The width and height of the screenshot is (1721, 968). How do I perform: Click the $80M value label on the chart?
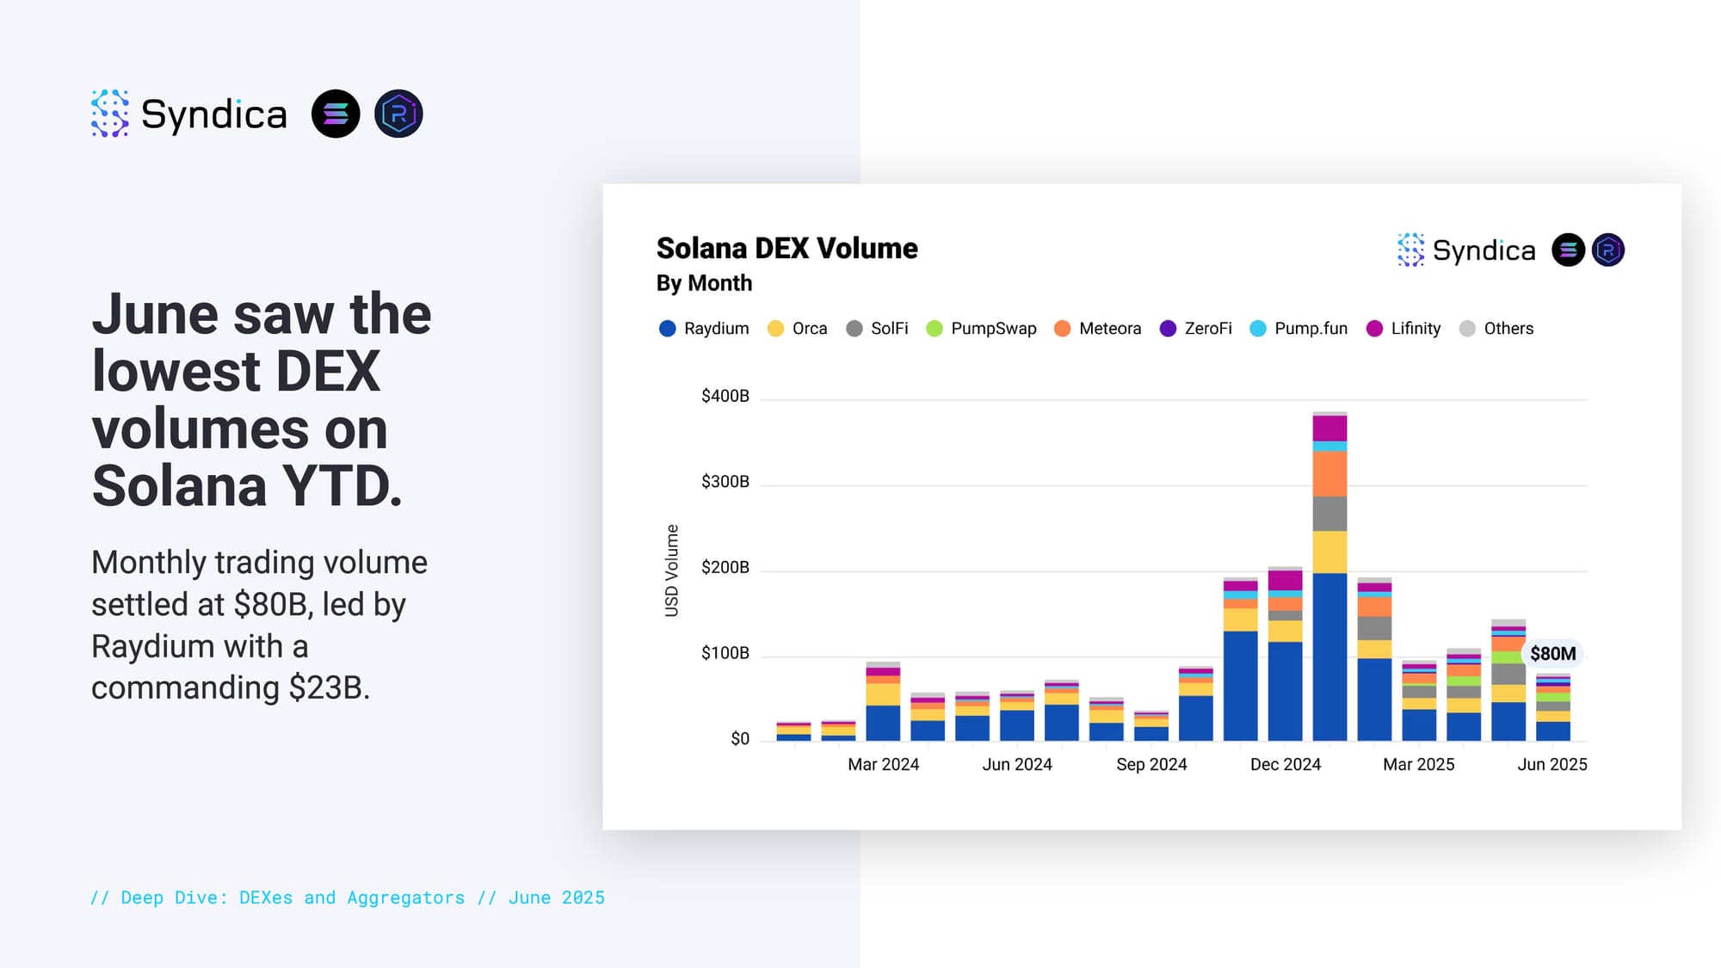1553,654
